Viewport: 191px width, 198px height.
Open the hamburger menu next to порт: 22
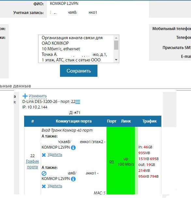78,102
